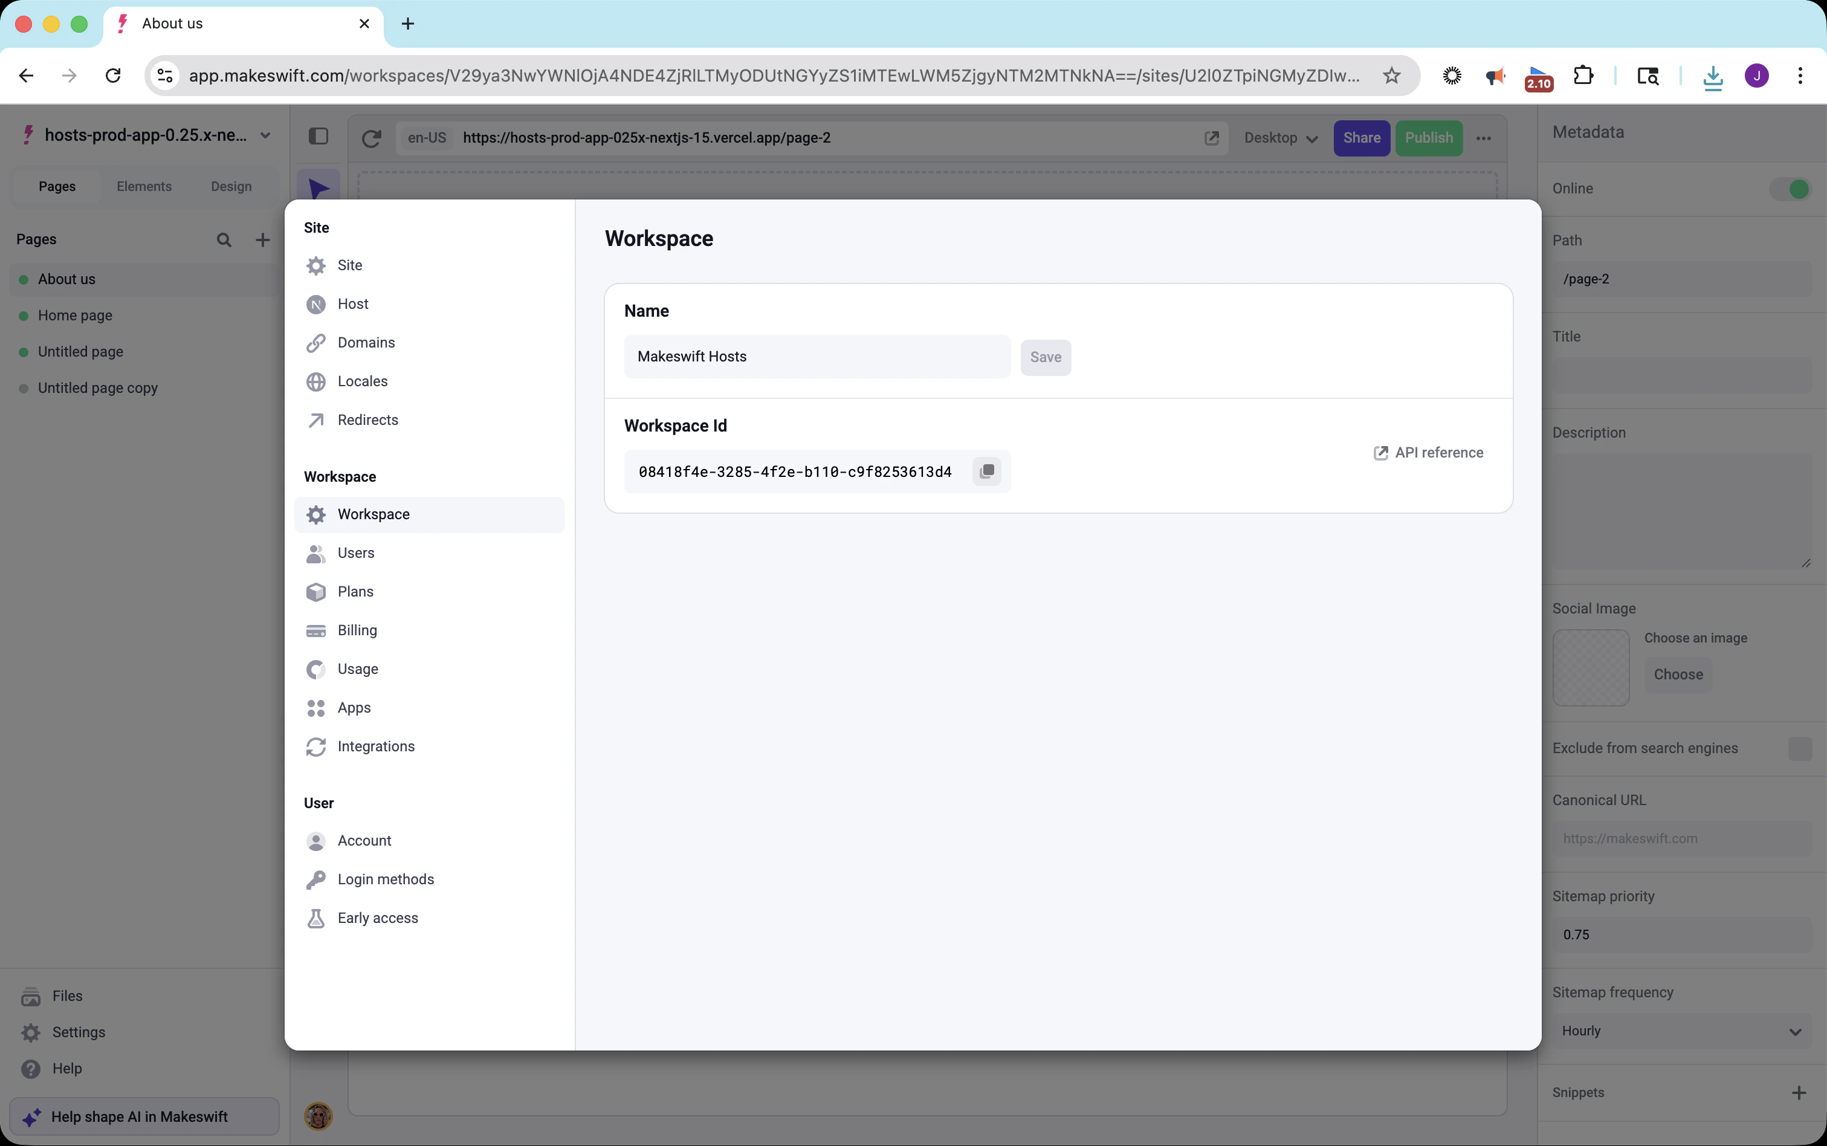Open the API reference link
Screen dimensions: 1827x1146
[1428, 453]
